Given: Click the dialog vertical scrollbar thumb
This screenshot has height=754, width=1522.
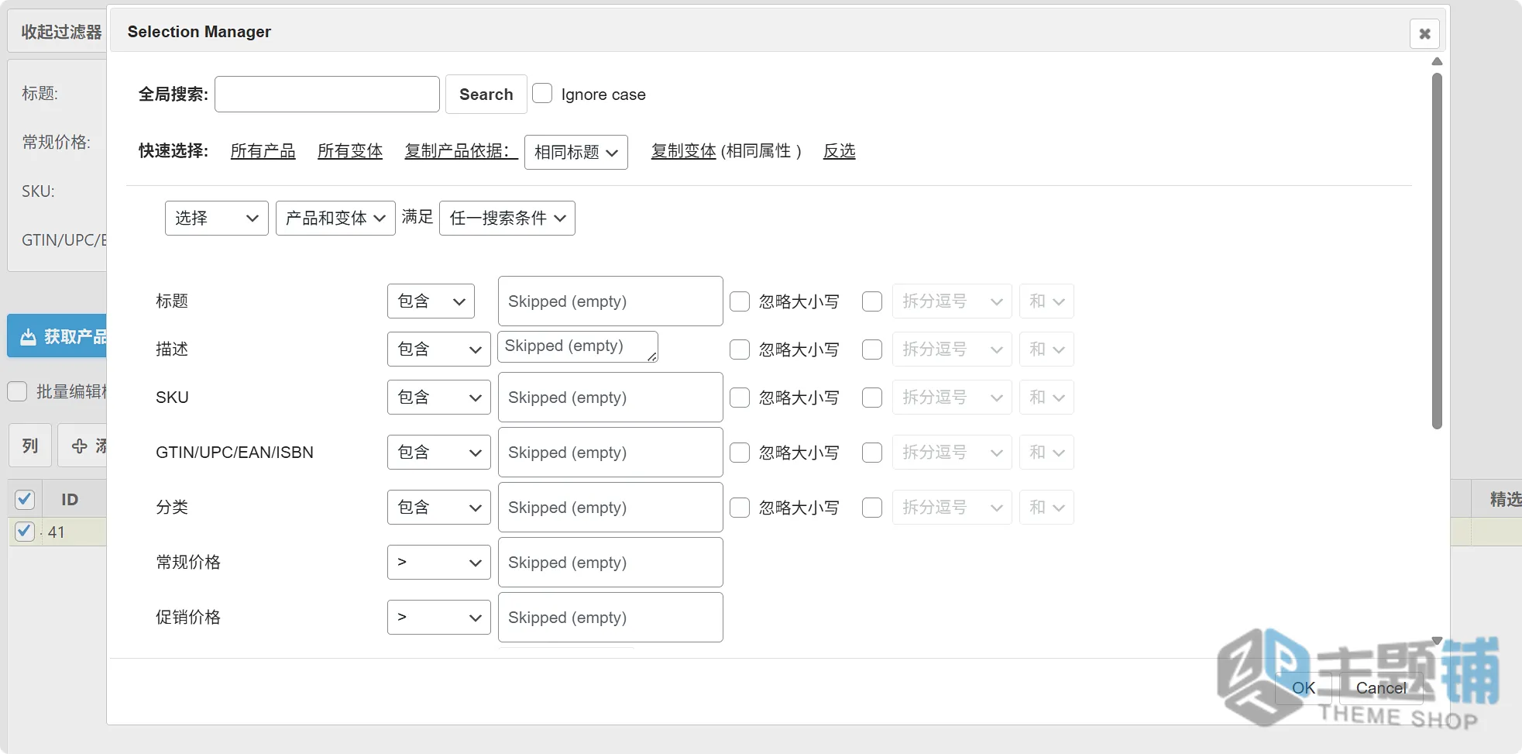Looking at the screenshot, I should (1437, 250).
